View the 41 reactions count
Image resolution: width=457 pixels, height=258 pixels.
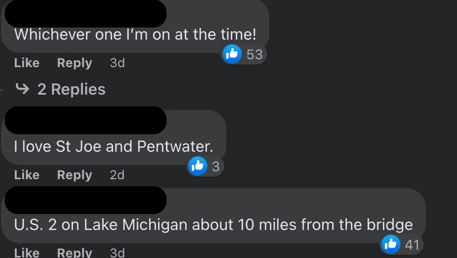point(412,244)
